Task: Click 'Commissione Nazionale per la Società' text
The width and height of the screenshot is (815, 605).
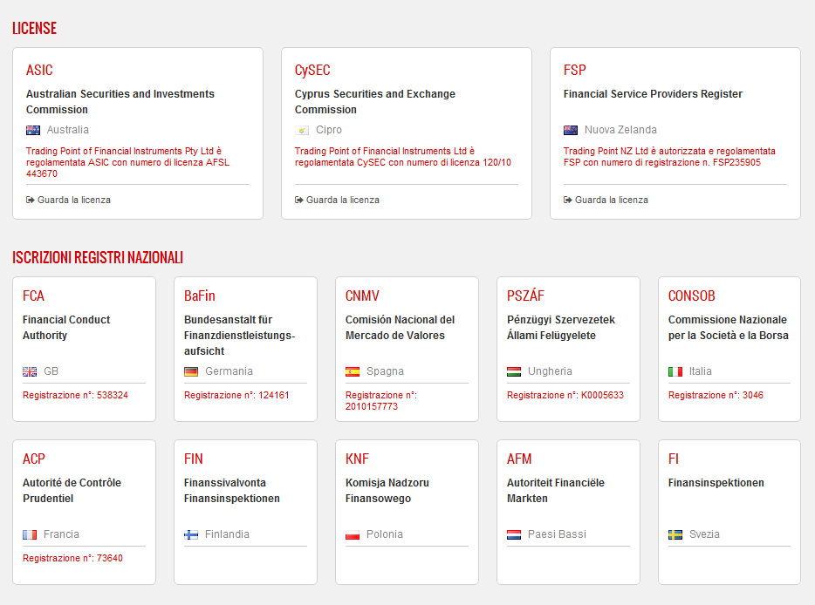Action: [728, 328]
